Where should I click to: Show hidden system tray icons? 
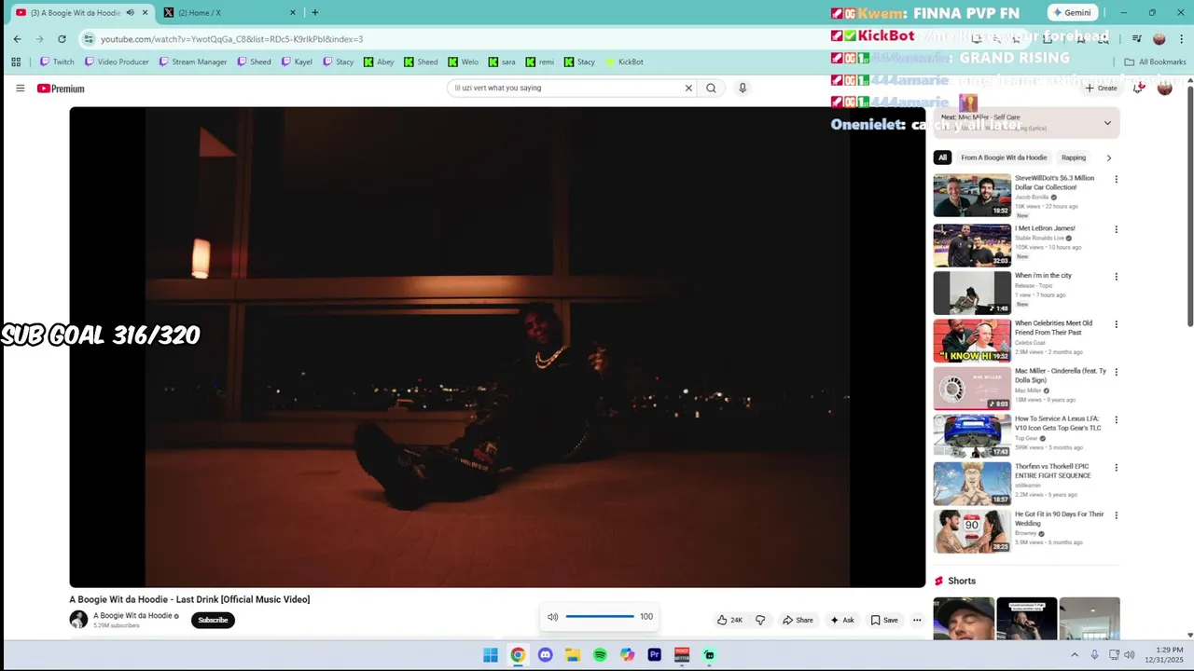point(1075,655)
